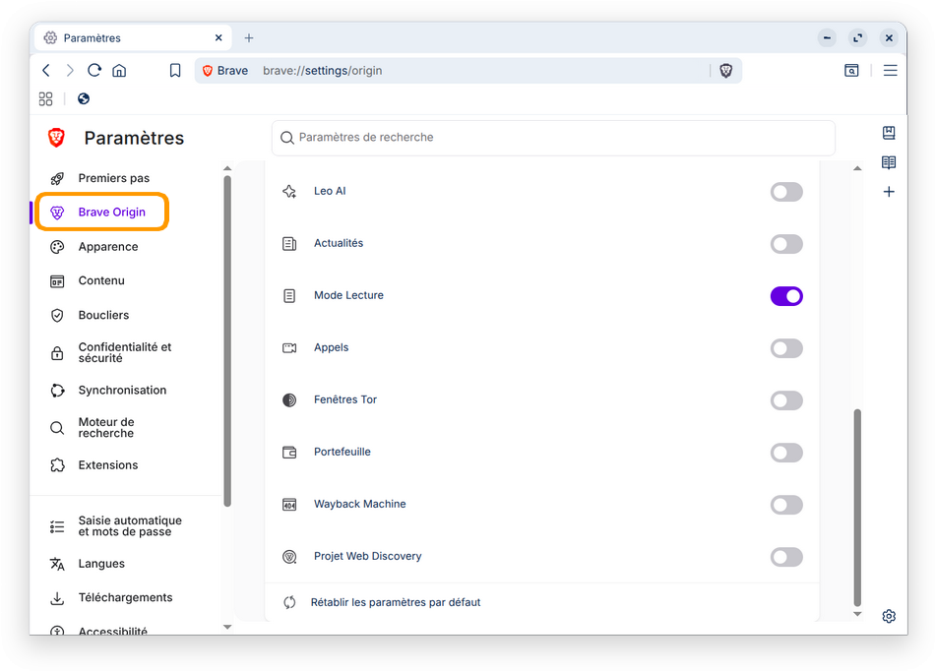Disable the Mode Lecture toggle

pos(786,296)
